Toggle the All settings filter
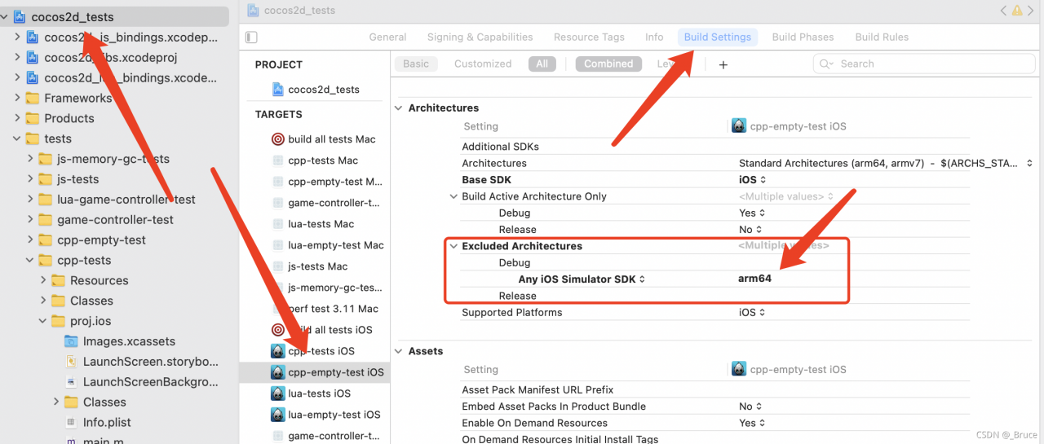 [542, 64]
